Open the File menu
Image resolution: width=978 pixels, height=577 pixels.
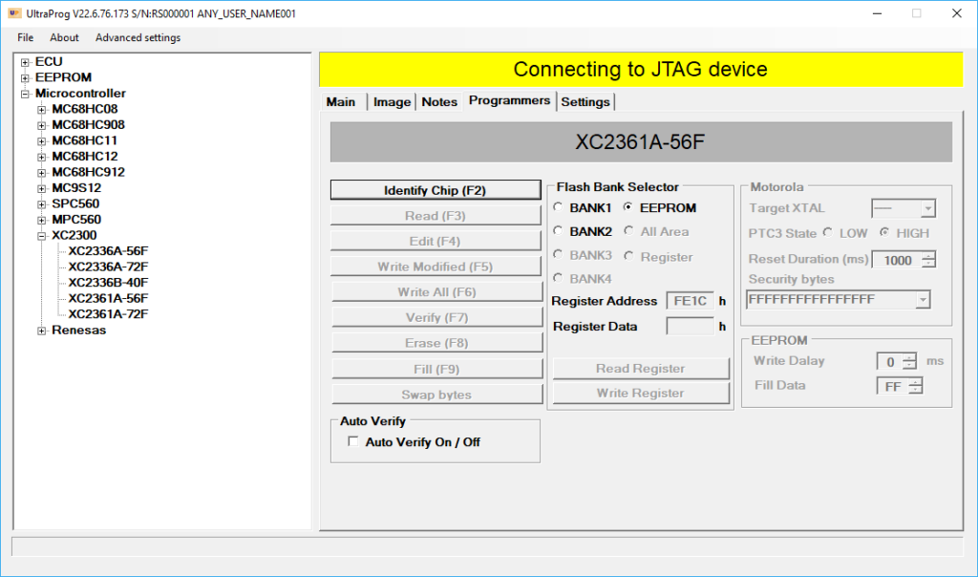click(x=25, y=38)
